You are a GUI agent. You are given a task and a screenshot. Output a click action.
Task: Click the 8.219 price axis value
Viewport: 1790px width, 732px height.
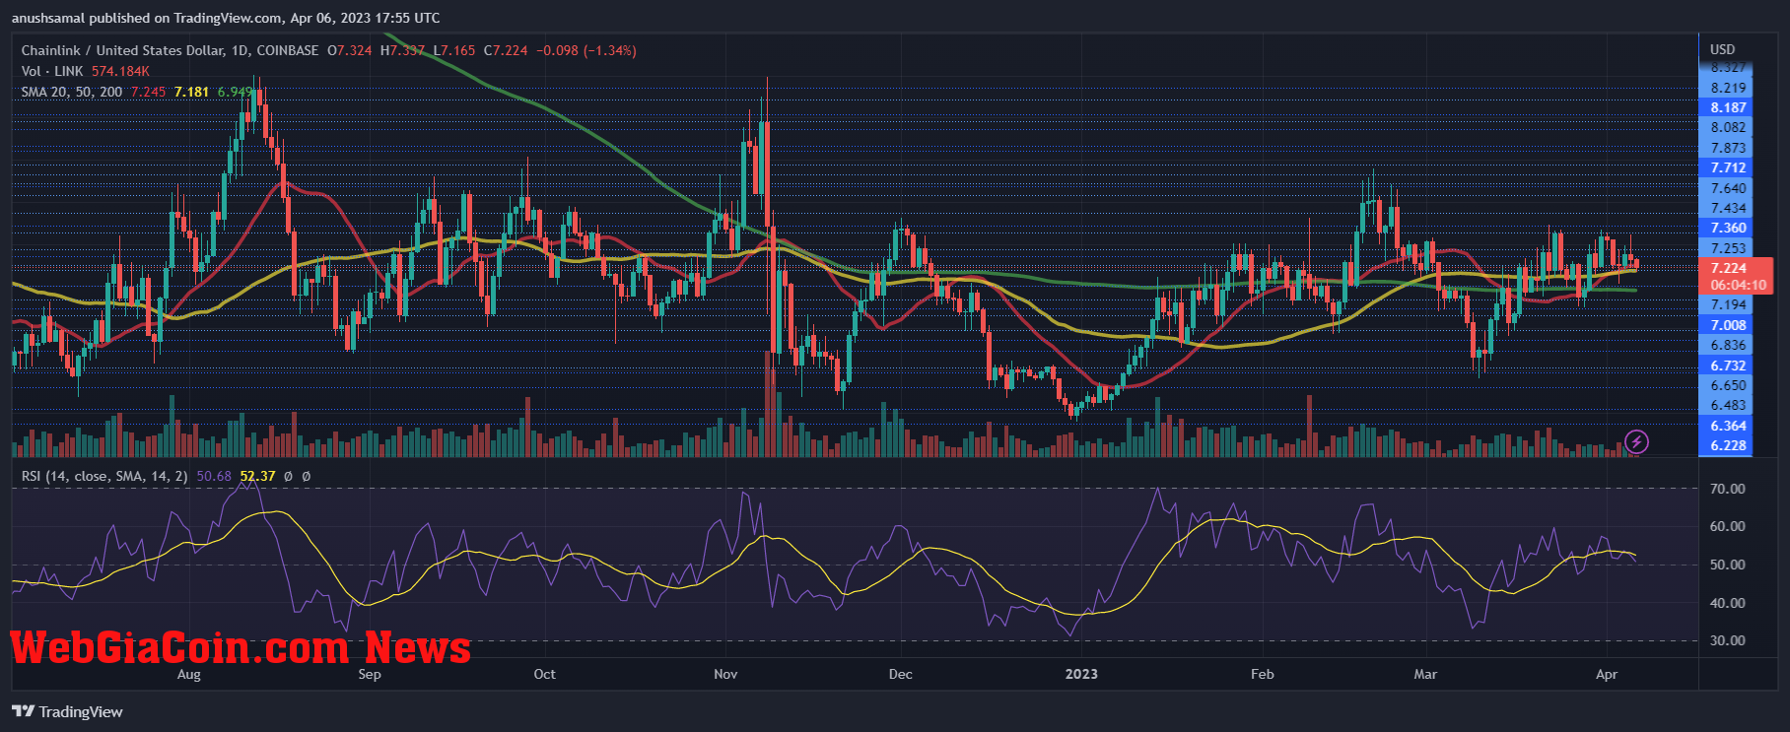1728,88
